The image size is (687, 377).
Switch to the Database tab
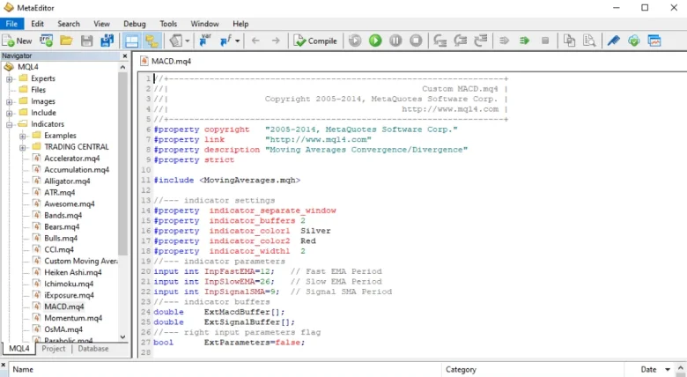click(x=93, y=349)
